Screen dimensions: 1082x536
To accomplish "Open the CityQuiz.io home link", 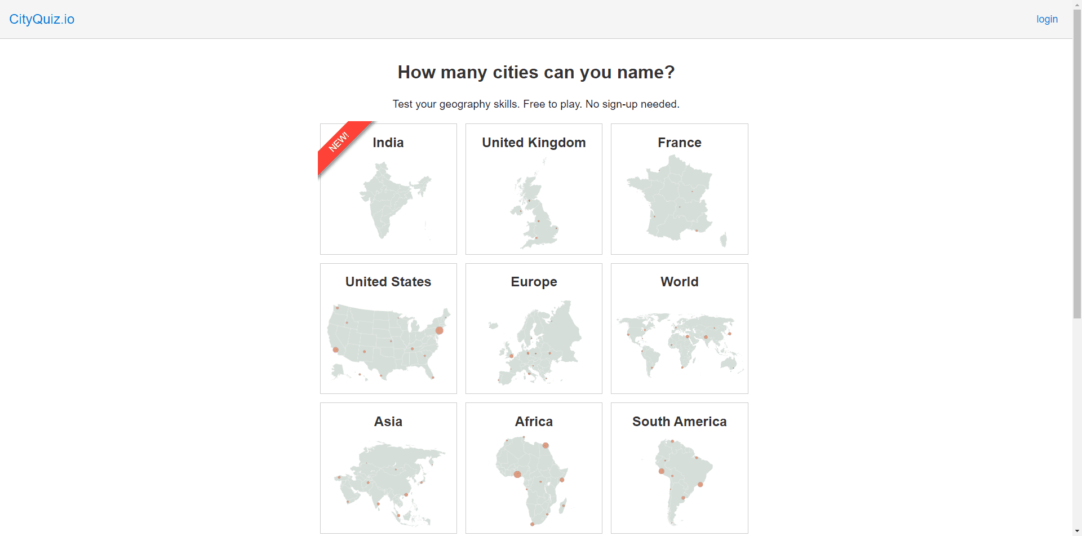I will pos(42,19).
